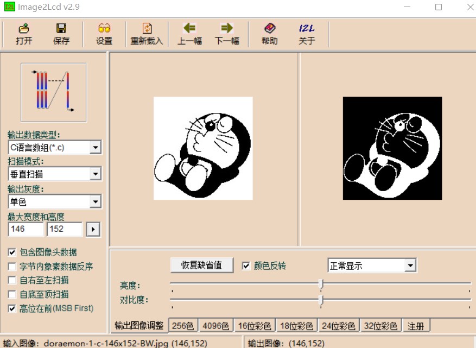Enable 自右至左扫描 checkbox
Viewport: 476px width, 348px height.
[x=12, y=280]
